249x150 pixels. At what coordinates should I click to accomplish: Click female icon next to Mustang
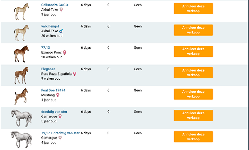pos(58,95)
